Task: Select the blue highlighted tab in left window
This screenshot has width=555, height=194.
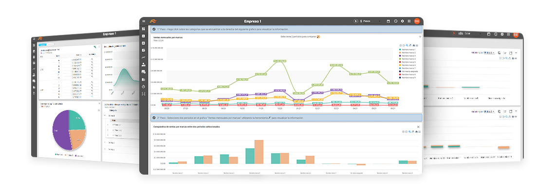Action: point(42,45)
